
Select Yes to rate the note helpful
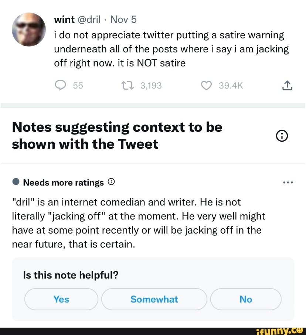coord(61,299)
